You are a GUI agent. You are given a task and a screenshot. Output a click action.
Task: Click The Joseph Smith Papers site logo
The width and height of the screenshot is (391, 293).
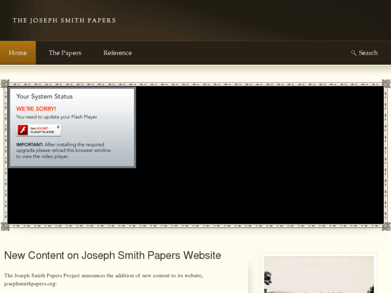(x=64, y=20)
